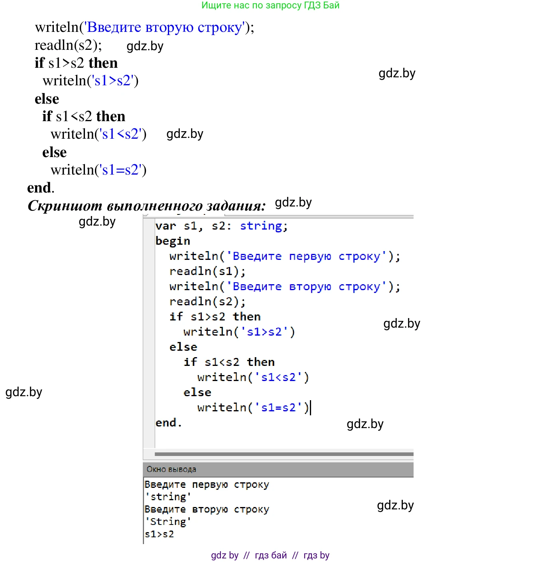
Task: Click "Введите вторую строку" in the output window
Action: click(x=207, y=509)
